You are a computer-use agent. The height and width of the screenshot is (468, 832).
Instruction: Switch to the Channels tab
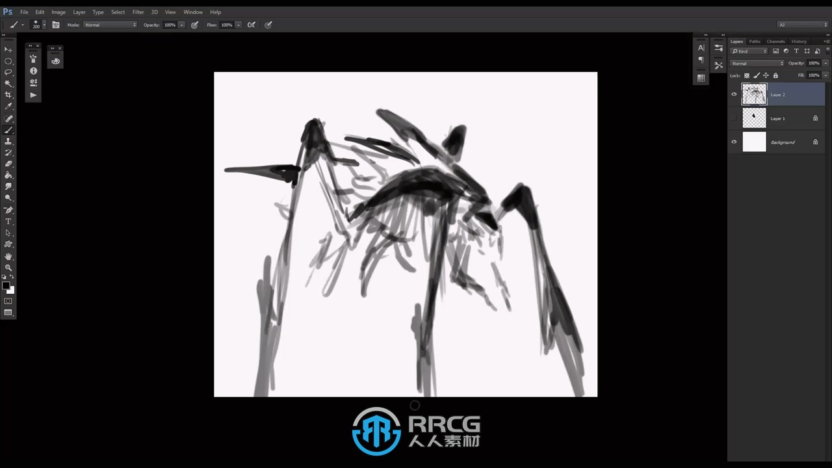click(776, 41)
